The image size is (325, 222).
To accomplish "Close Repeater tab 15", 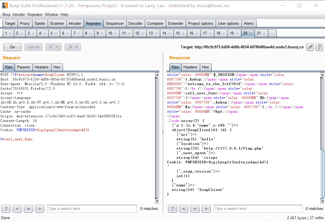I will pyautogui.click(x=183, y=33).
